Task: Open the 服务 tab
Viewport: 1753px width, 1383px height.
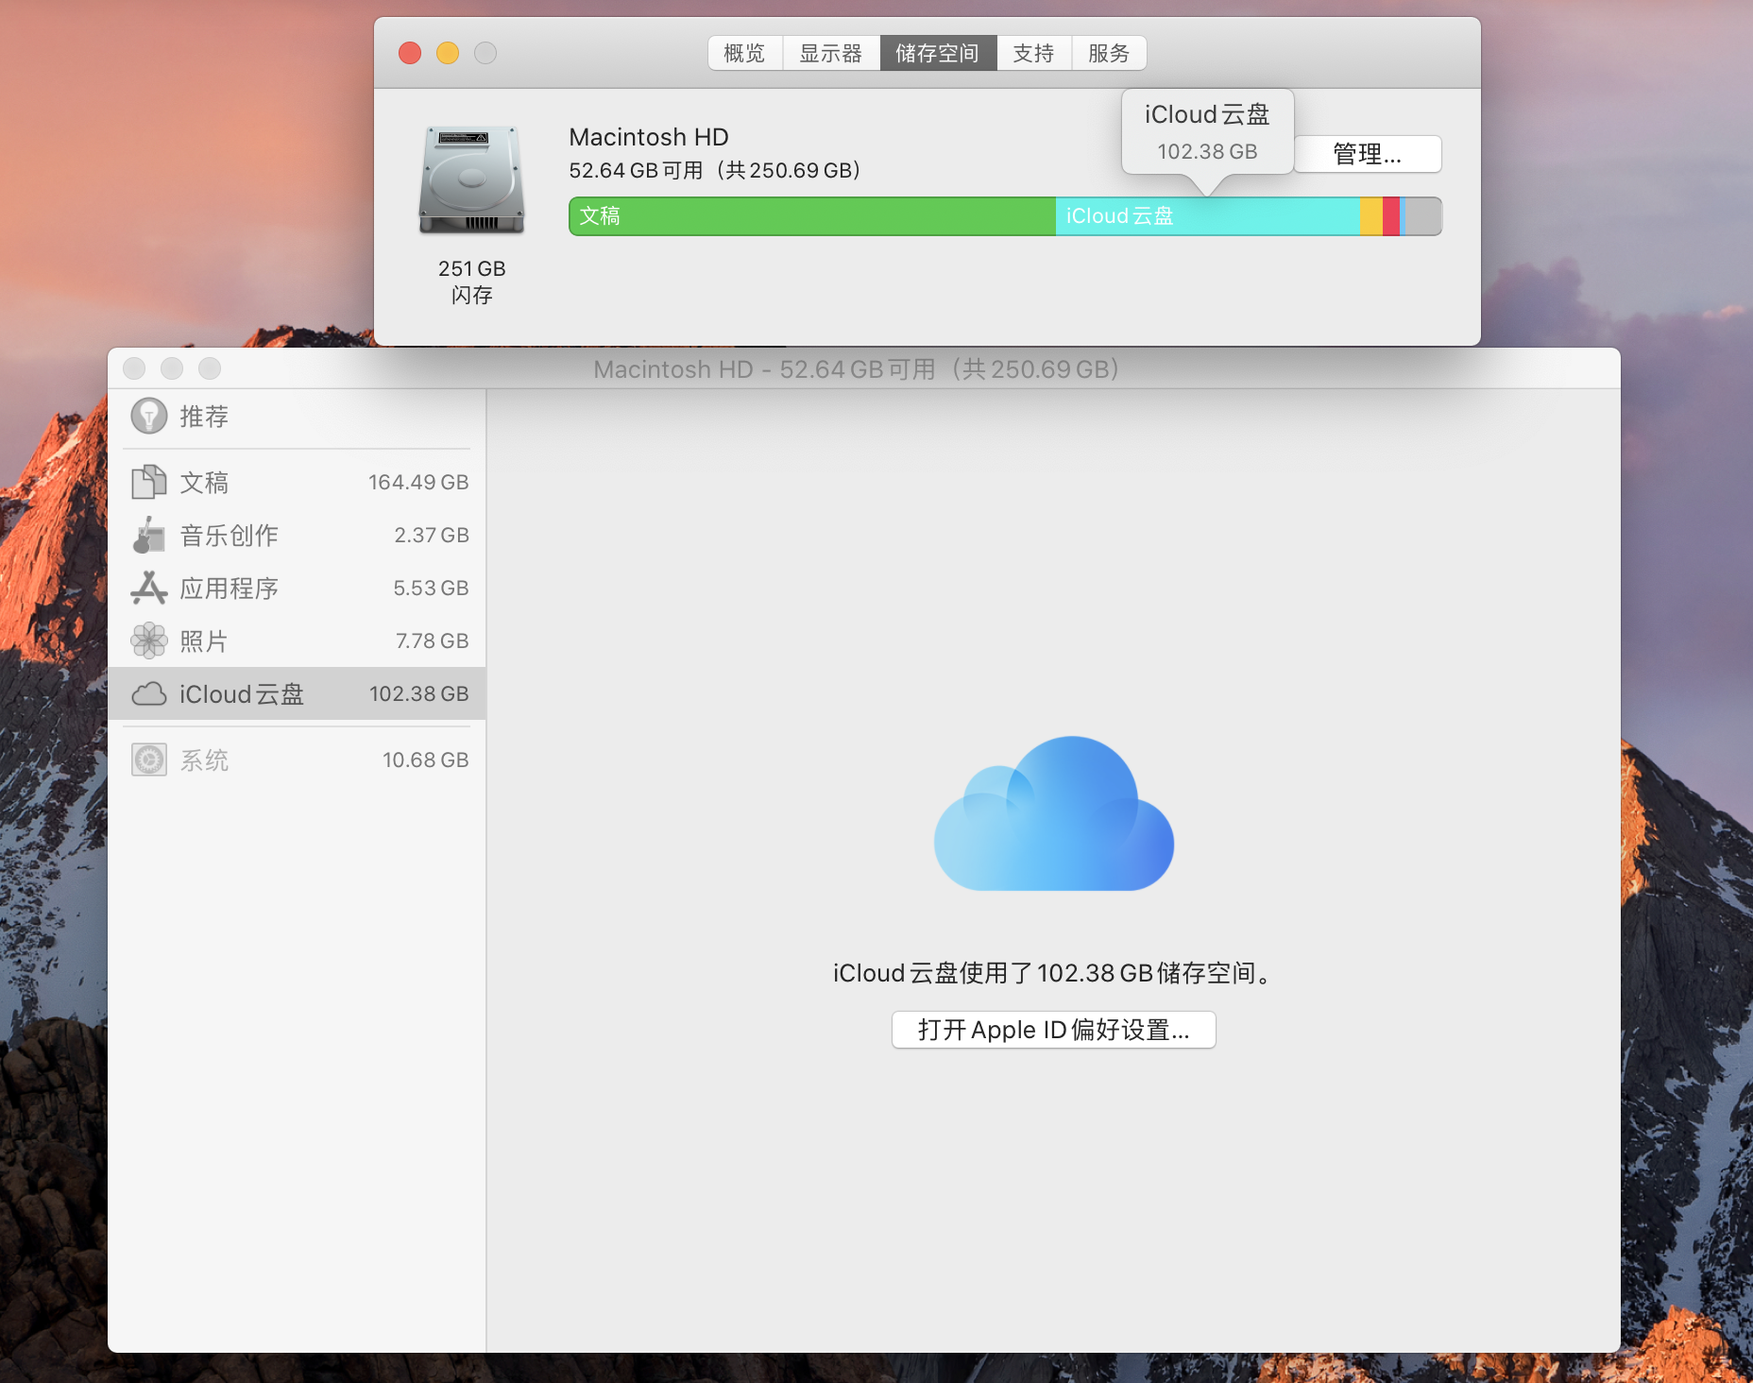Action: click(x=1108, y=54)
